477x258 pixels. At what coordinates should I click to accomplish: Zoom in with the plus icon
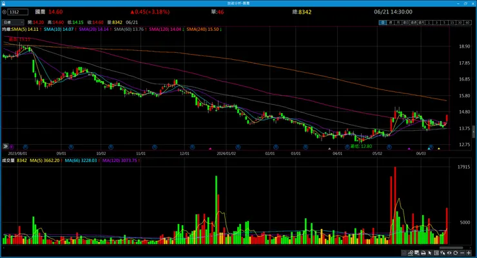coord(469,253)
